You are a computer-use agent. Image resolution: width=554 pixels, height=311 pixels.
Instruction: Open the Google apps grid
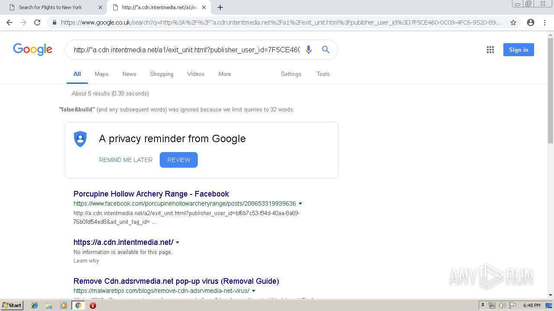coord(490,50)
